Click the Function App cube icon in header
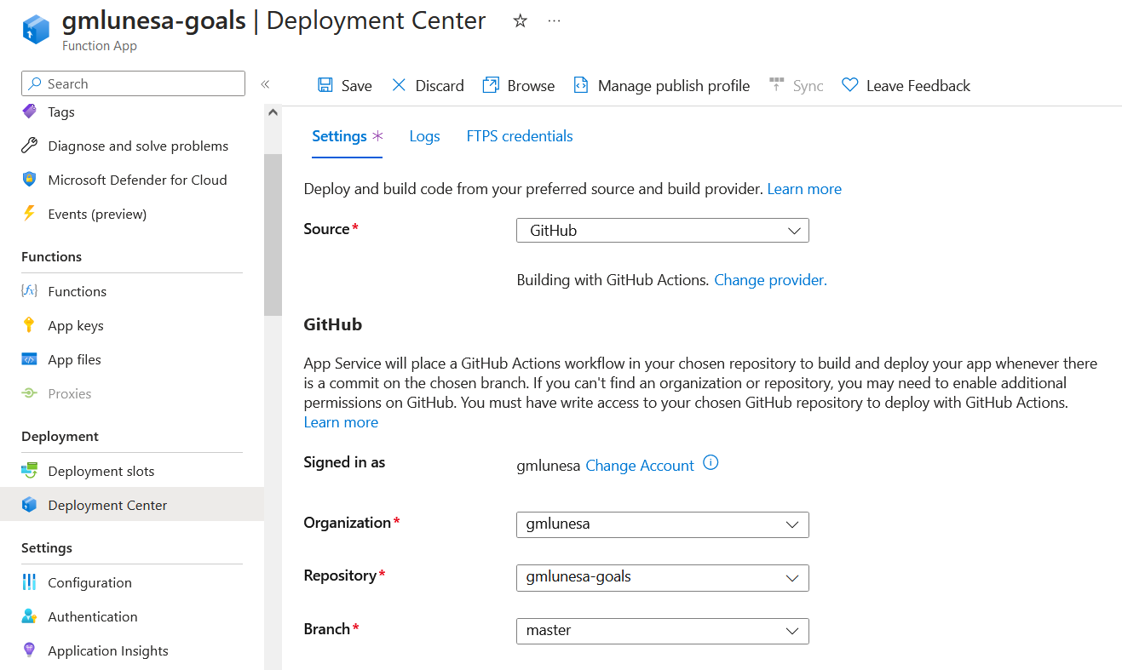The image size is (1122, 670). click(37, 29)
